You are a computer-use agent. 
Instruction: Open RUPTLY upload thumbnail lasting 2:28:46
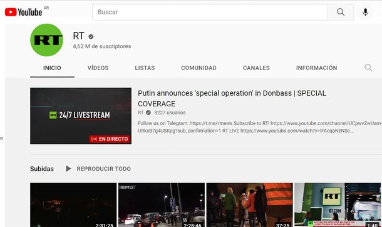point(162,205)
